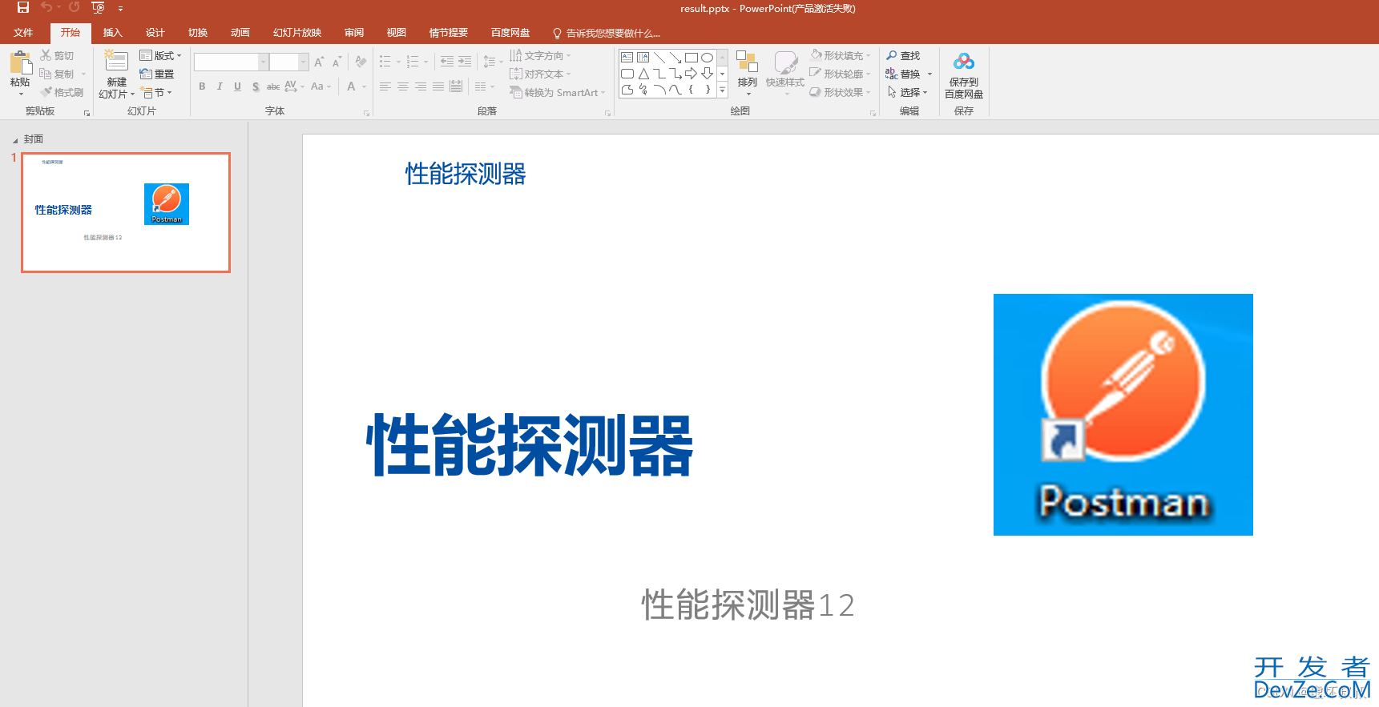Select the Right Arrow shape
The height and width of the screenshot is (707, 1379).
click(x=691, y=74)
